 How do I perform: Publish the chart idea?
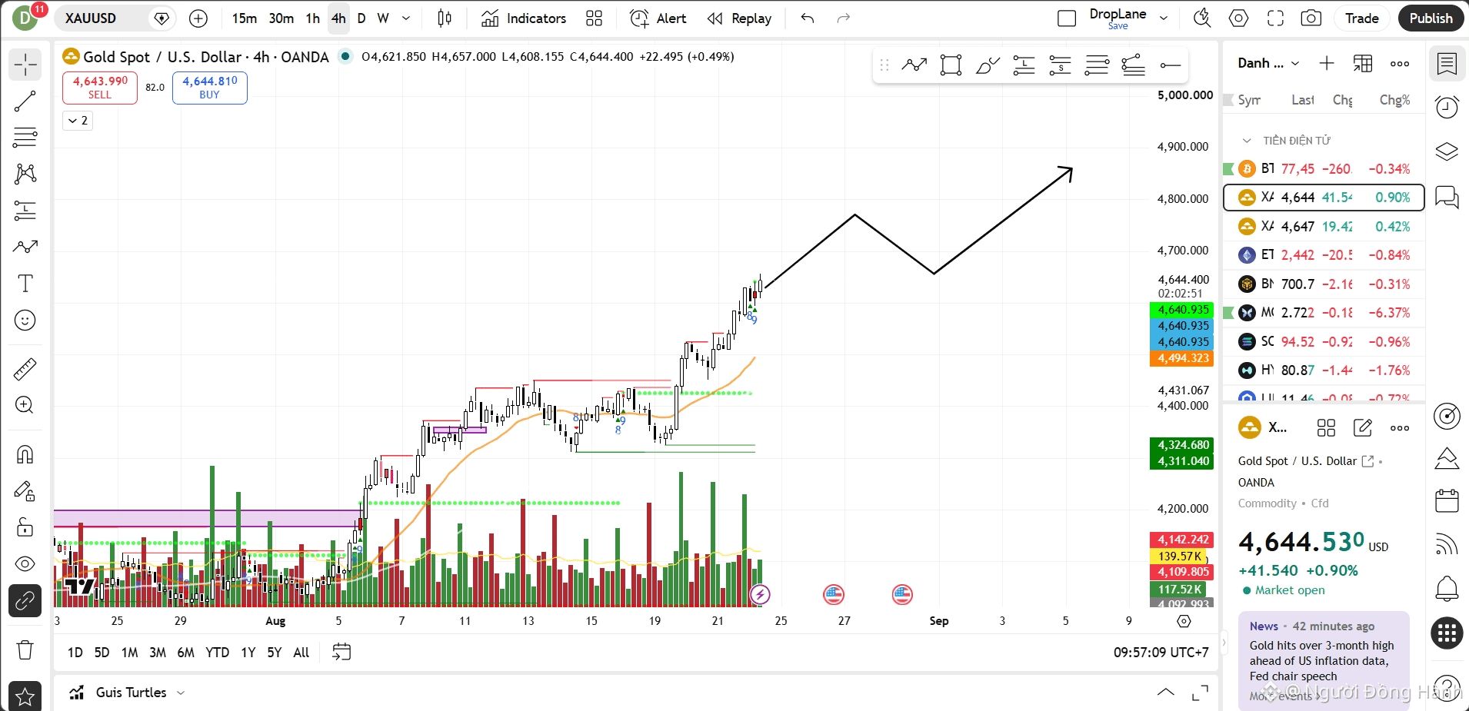click(x=1431, y=18)
